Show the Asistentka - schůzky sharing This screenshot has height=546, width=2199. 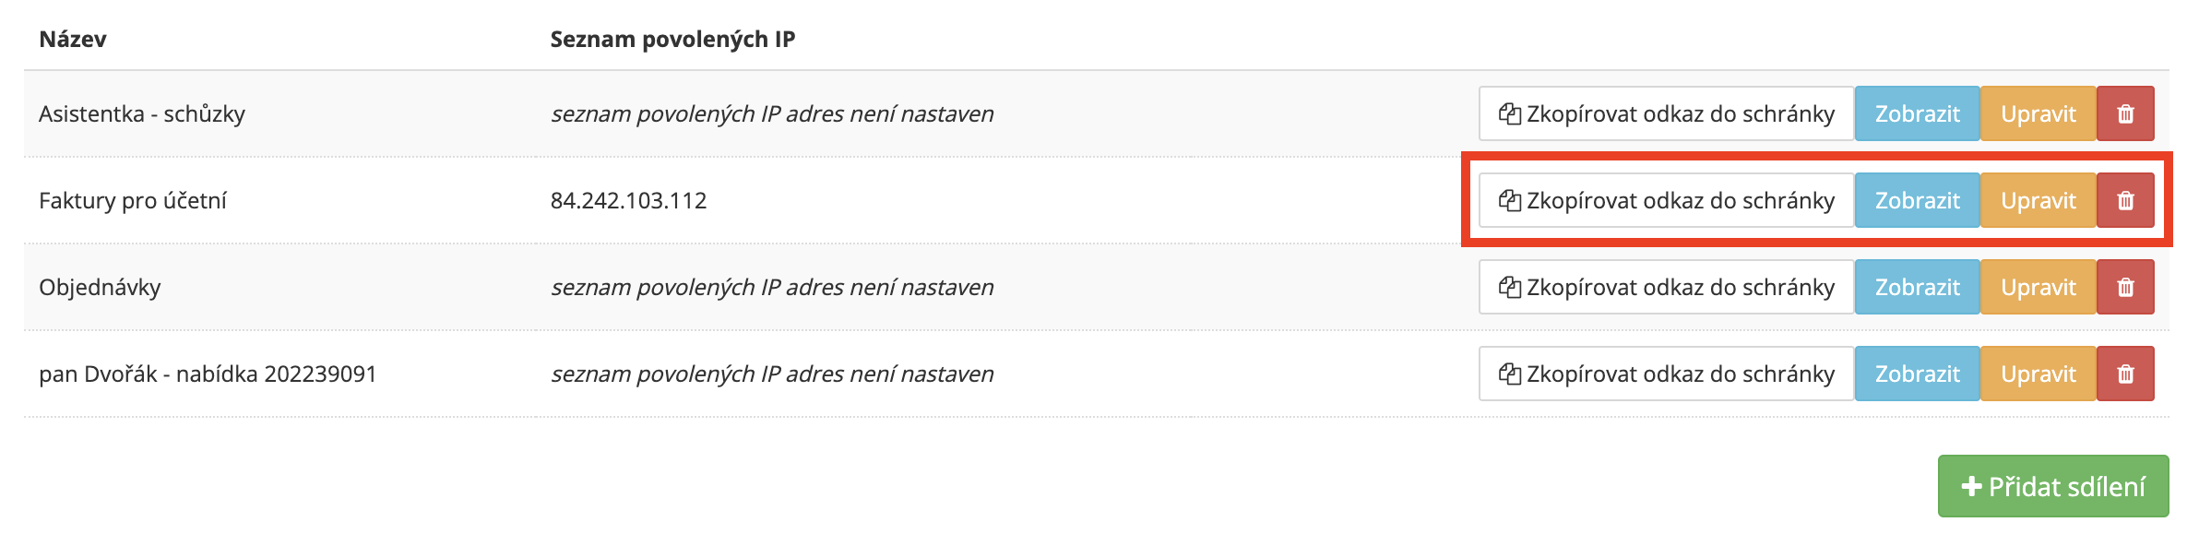pos(1917,113)
